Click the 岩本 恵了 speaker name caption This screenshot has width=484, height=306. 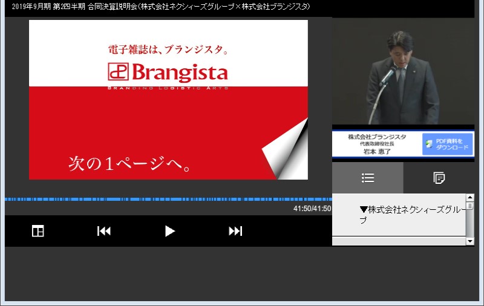pos(377,151)
